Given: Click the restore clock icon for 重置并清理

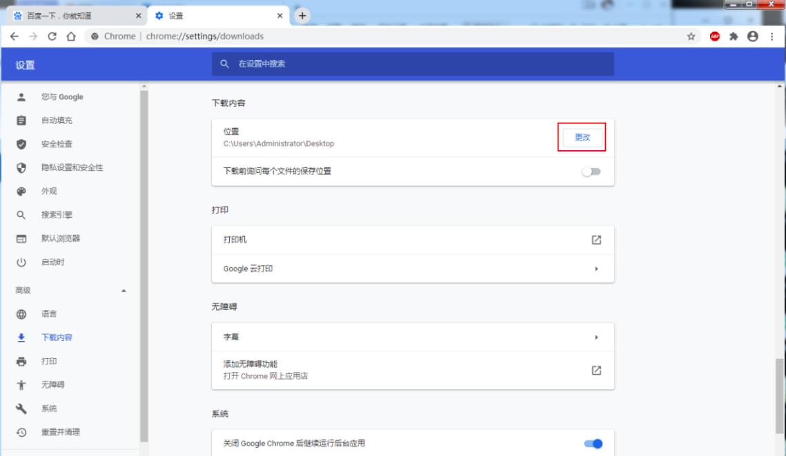Looking at the screenshot, I should coord(21,432).
